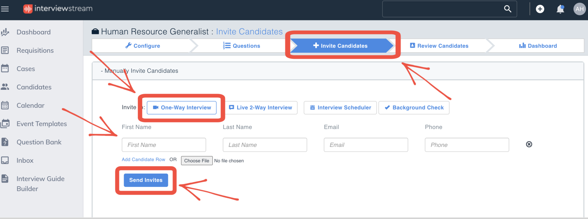Open the AH account avatar menu

(x=580, y=9)
